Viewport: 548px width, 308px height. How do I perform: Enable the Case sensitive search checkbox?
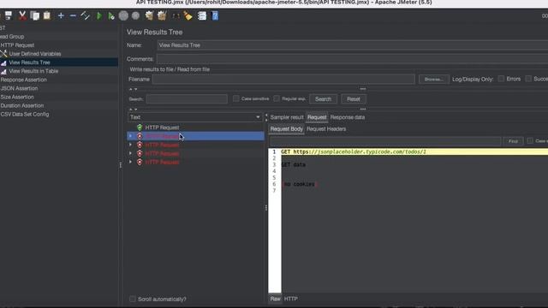click(236, 99)
